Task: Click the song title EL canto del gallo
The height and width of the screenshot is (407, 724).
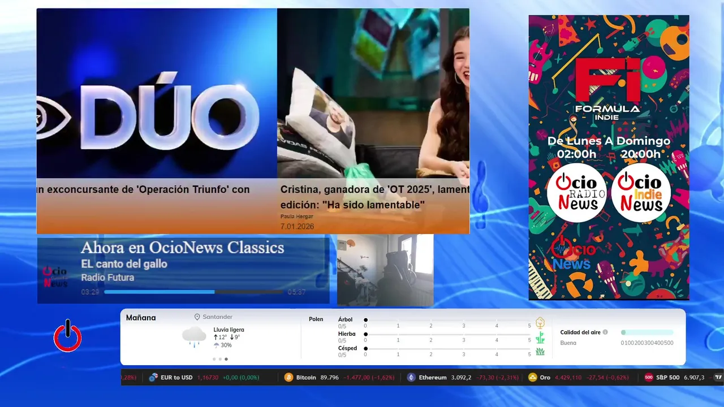Action: 124,264
